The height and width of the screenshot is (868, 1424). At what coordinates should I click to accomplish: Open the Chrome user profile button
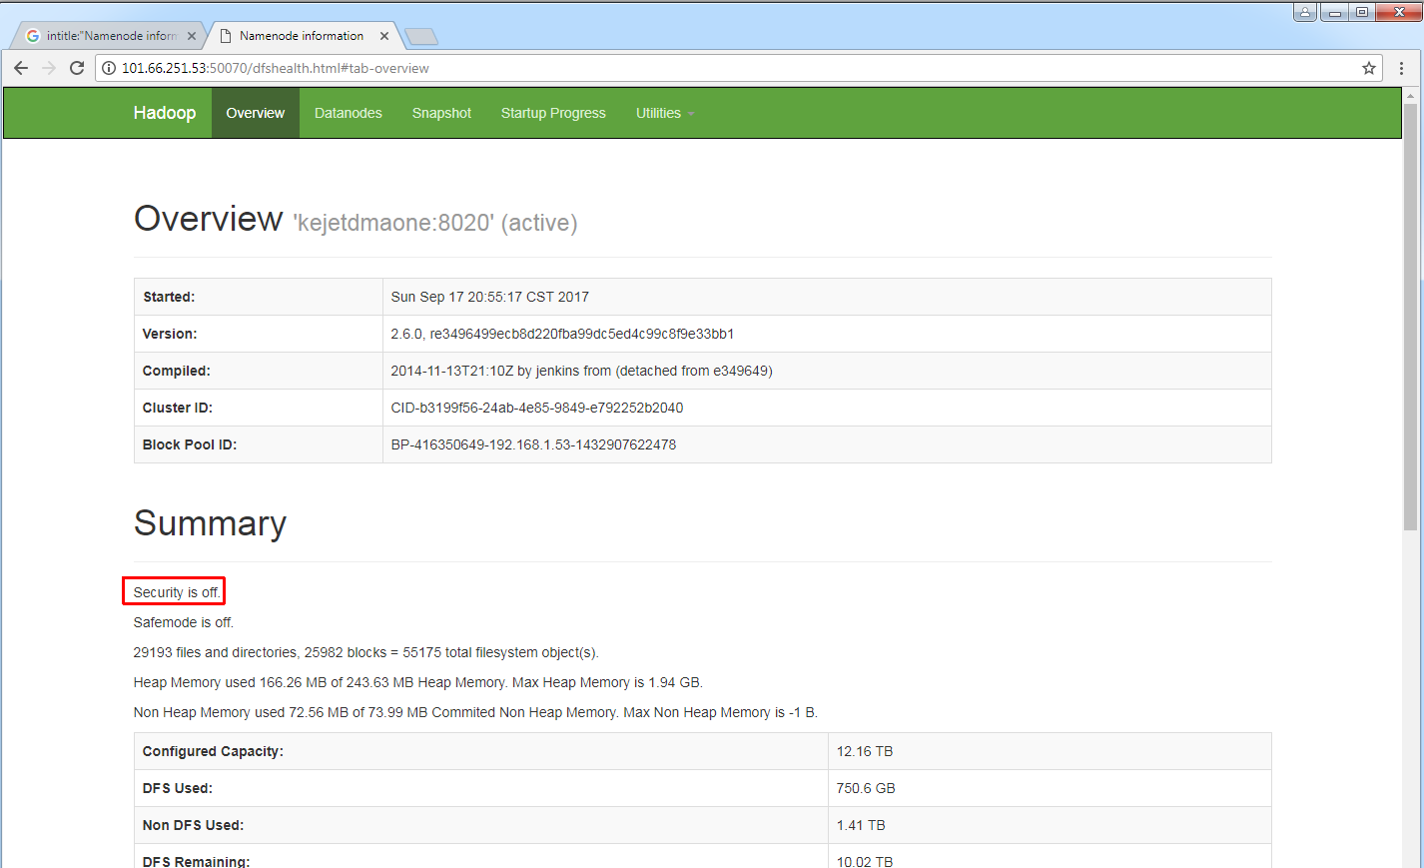[1305, 12]
